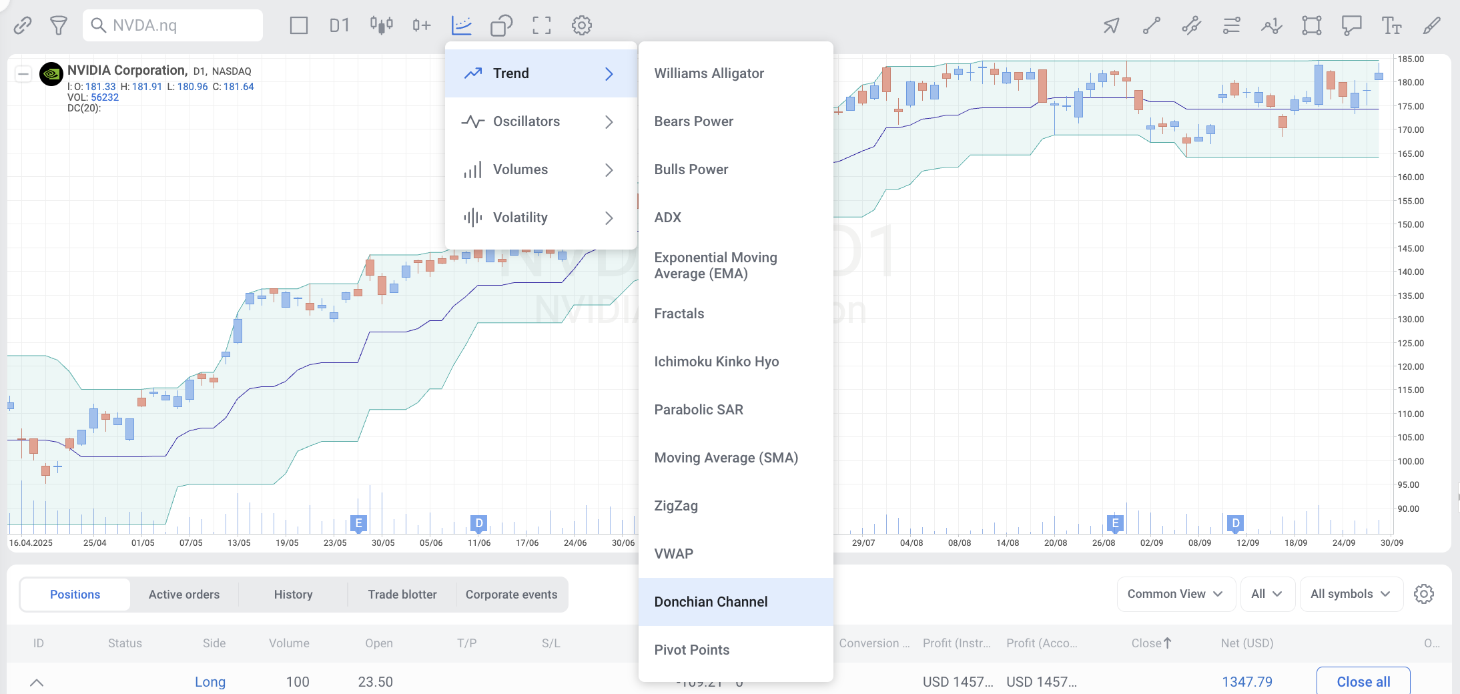Image resolution: width=1460 pixels, height=694 pixels.
Task: Open positions table settings gear
Action: pos(1424,594)
